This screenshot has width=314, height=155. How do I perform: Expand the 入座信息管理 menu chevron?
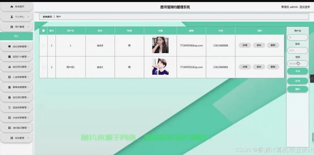(x=28, y=77)
